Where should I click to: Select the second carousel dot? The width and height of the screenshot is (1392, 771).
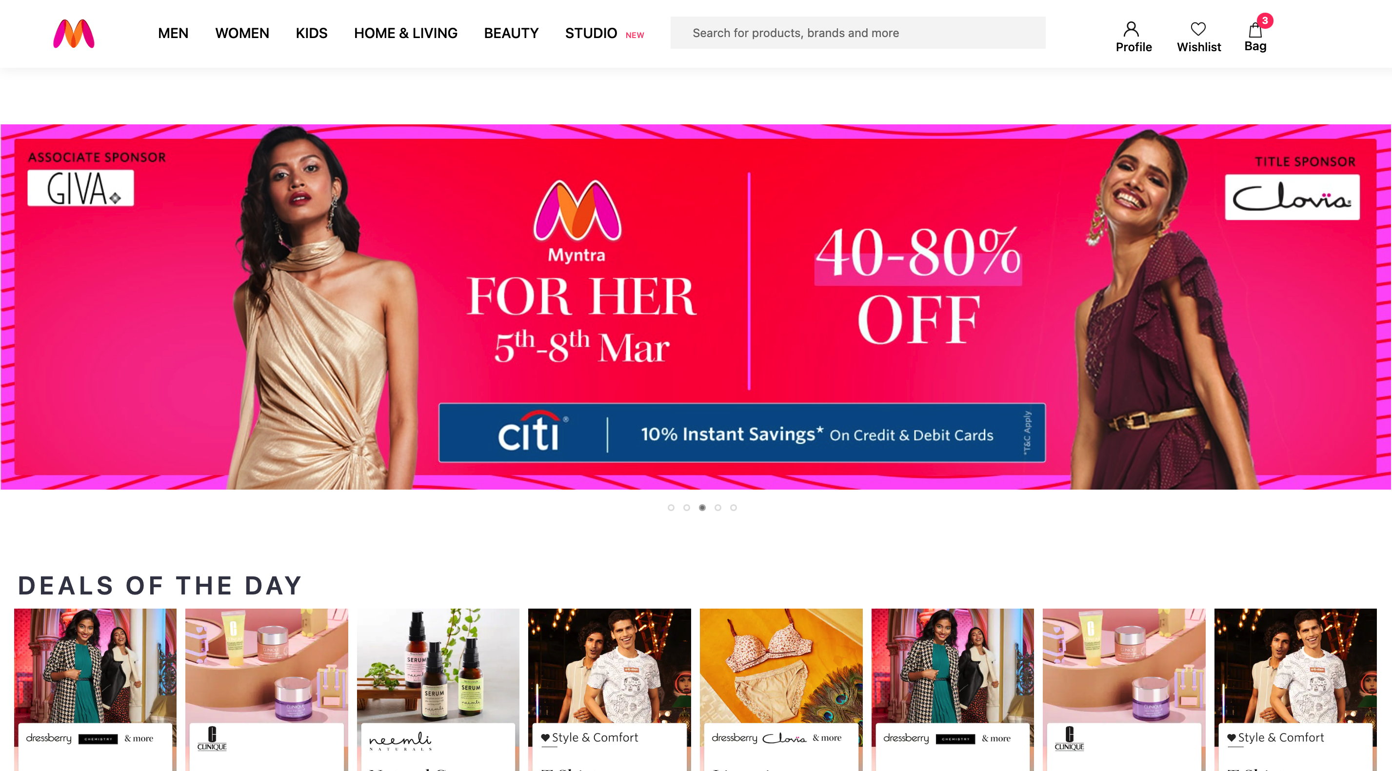point(687,507)
